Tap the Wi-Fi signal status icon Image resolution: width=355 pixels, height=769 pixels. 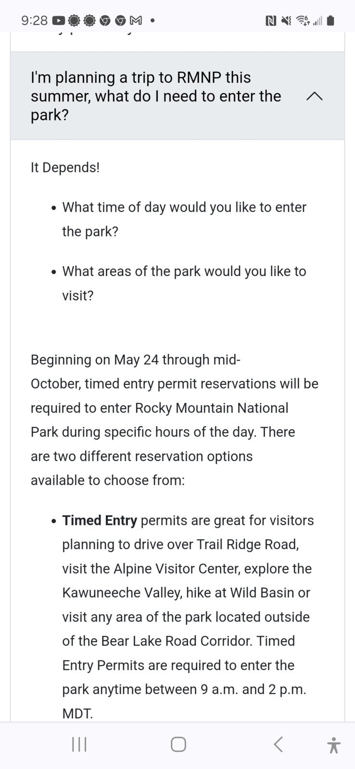[x=303, y=21]
